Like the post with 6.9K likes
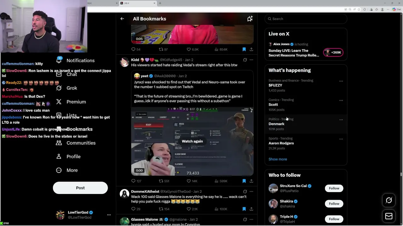Screen dimensions: 403x226 point(192,49)
